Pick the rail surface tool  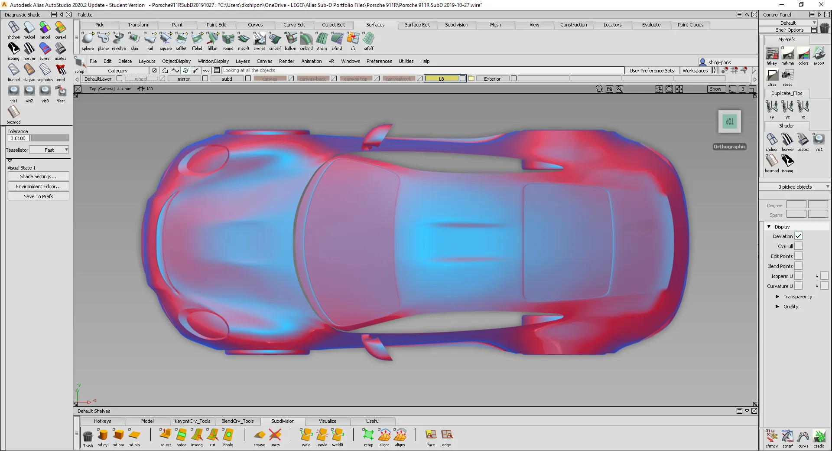[150, 39]
